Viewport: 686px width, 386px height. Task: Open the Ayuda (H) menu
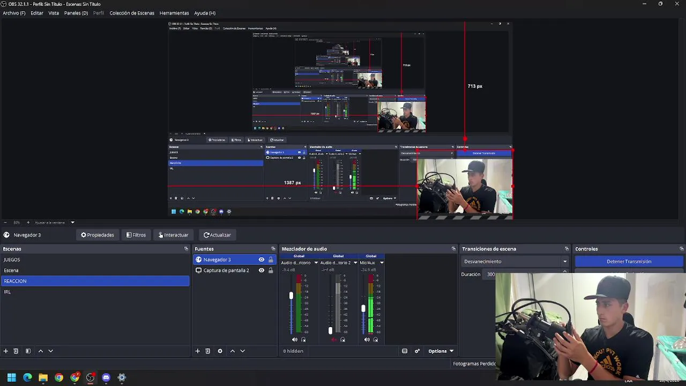pyautogui.click(x=205, y=13)
